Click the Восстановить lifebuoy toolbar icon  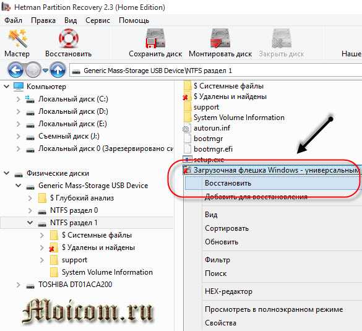click(68, 38)
